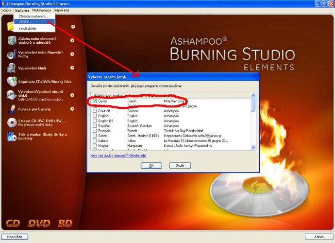Expand the Záloha nebo obnovení arrow
335x243 pixels.
[x=72, y=40]
